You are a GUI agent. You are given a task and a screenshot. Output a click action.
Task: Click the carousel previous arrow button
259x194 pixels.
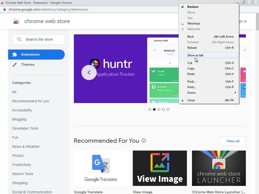tap(89, 72)
